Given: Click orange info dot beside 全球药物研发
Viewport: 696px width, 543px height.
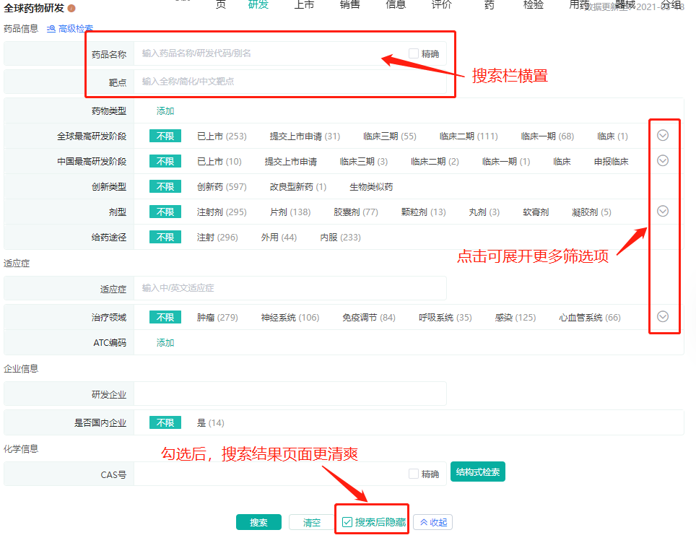Looking at the screenshot, I should tap(71, 9).
